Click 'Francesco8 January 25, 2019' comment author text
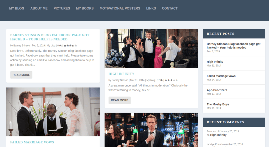The width and height of the screenshot is (269, 147). pos(223,131)
